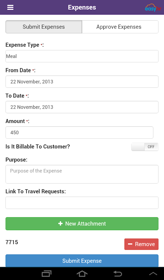Open the recent apps icon
This screenshot has height=280, width=164.
(46, 273)
